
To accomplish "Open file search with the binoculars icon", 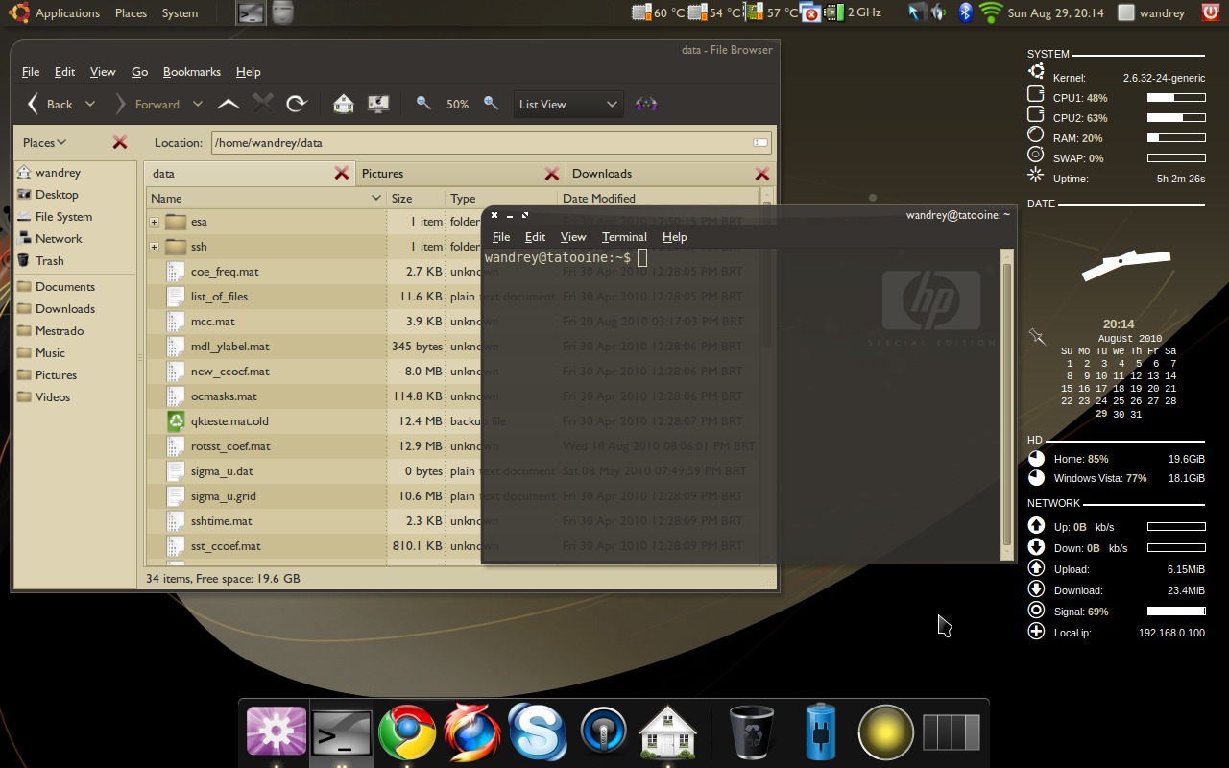I will click(646, 104).
